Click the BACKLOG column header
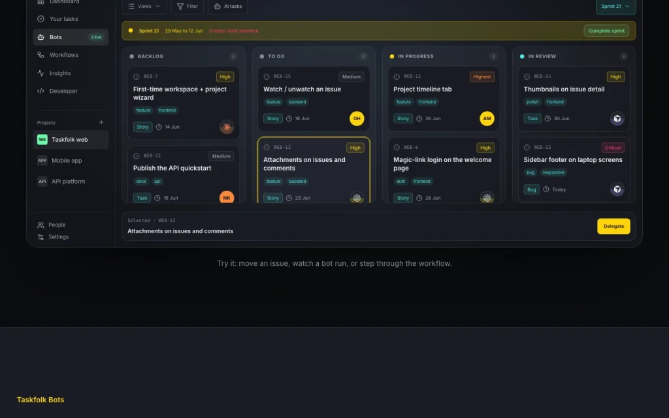This screenshot has width=669, height=418. (151, 56)
